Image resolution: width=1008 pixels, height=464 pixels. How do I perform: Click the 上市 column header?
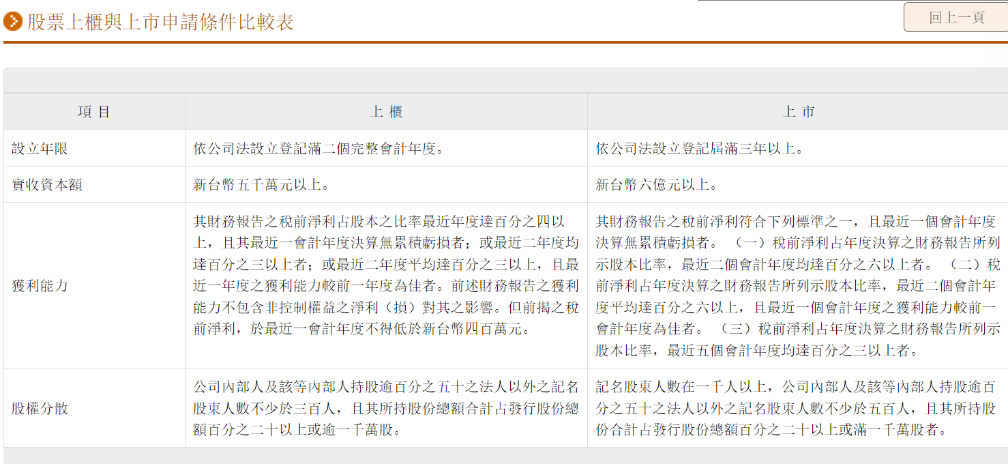click(x=797, y=112)
